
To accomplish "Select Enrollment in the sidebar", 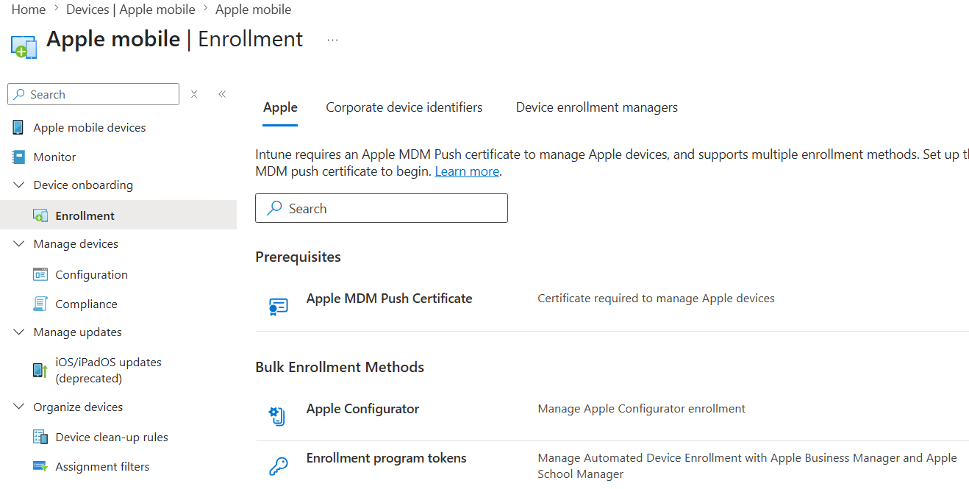I will [85, 215].
